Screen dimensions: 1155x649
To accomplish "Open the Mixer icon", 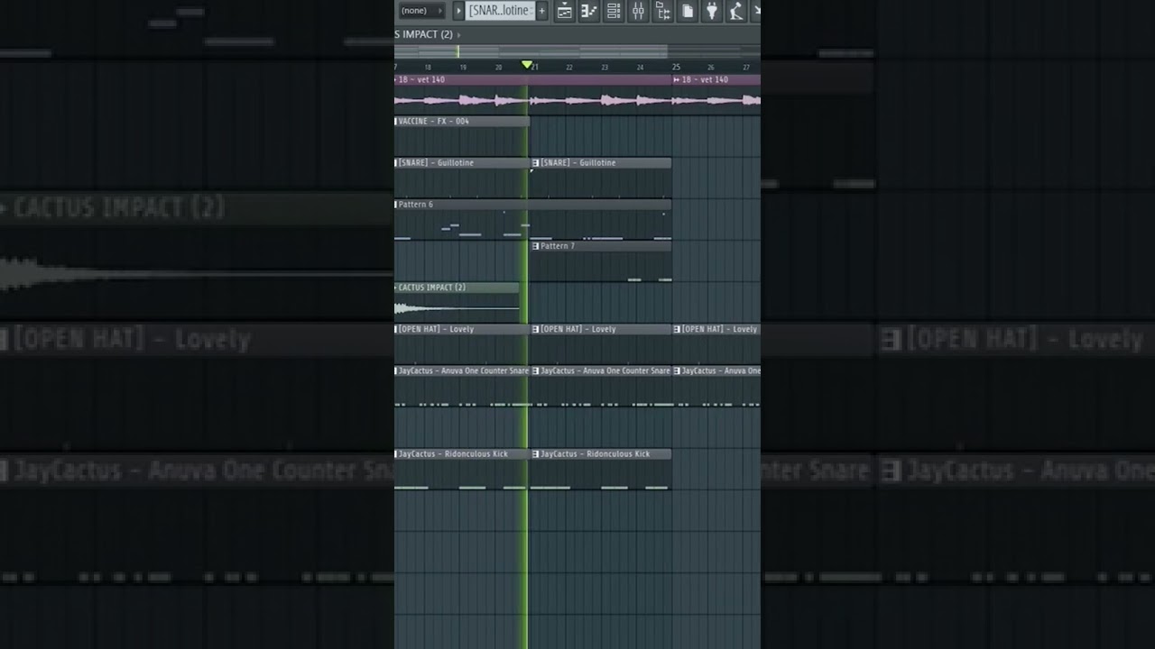I will coord(638,11).
